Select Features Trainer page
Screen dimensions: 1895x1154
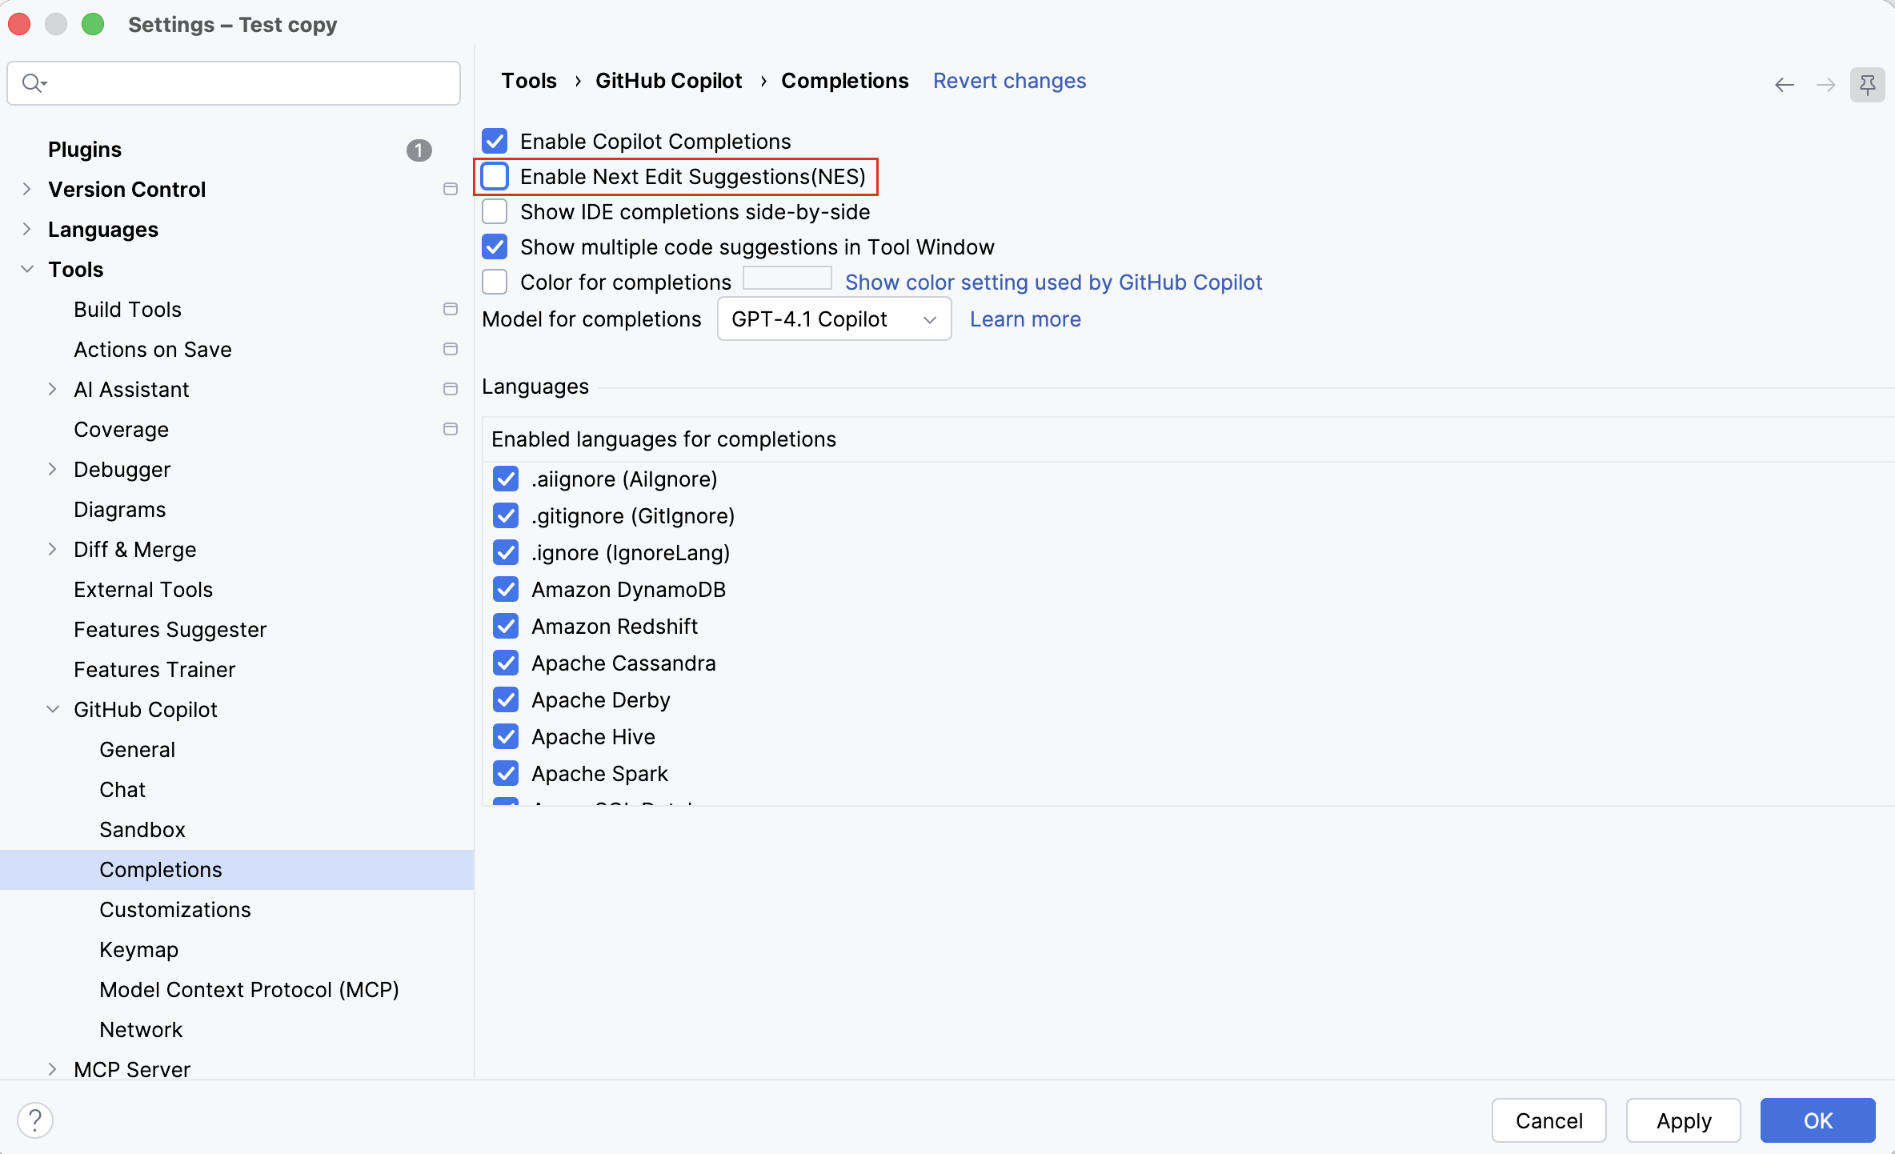[x=154, y=669]
